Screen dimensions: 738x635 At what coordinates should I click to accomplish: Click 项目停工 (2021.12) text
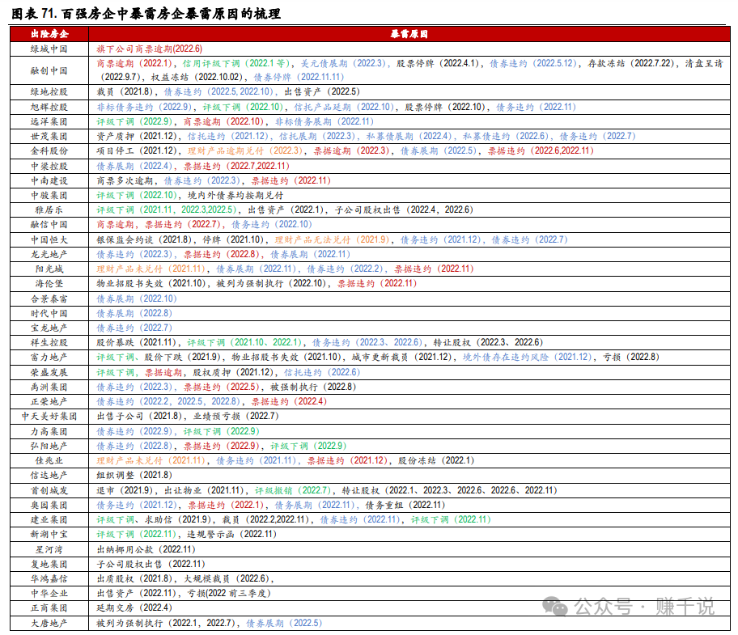point(137,150)
